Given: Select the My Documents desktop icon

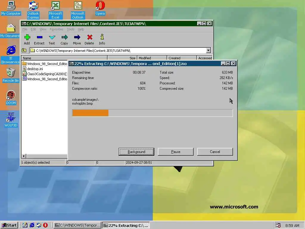Looking at the screenshot, I should click(x=10, y=31).
